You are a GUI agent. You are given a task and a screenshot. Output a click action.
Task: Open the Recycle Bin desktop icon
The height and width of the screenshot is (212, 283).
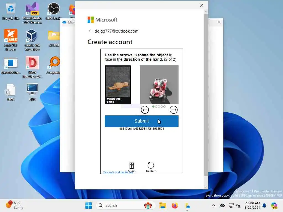pyautogui.click(x=11, y=11)
